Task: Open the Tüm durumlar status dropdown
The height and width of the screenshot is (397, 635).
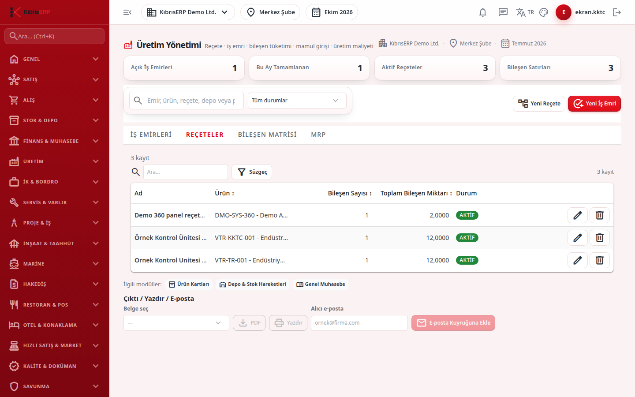Action: pyautogui.click(x=297, y=101)
